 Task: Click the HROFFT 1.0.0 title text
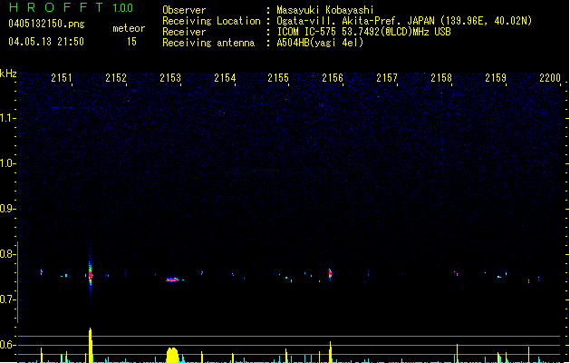point(71,7)
